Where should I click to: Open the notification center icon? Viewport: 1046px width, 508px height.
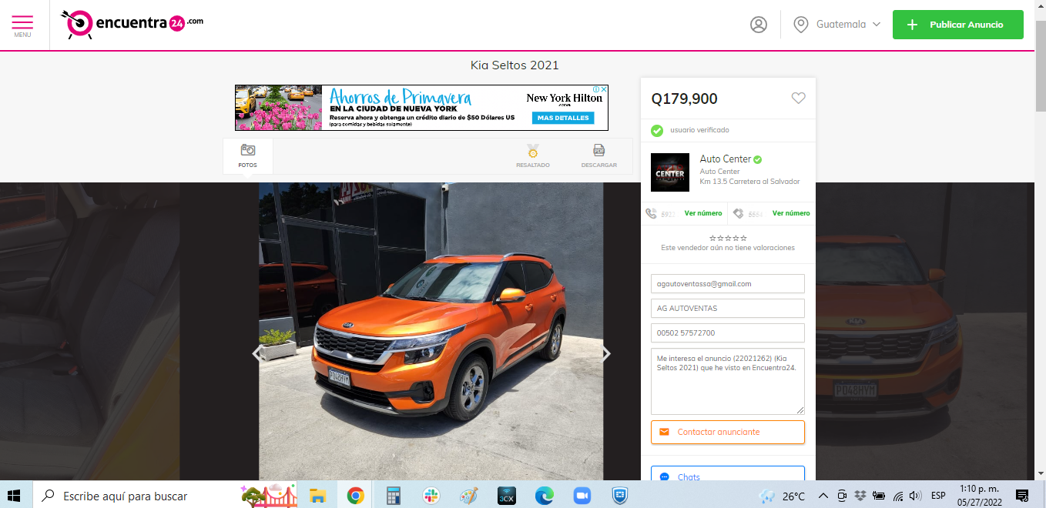tap(1022, 496)
